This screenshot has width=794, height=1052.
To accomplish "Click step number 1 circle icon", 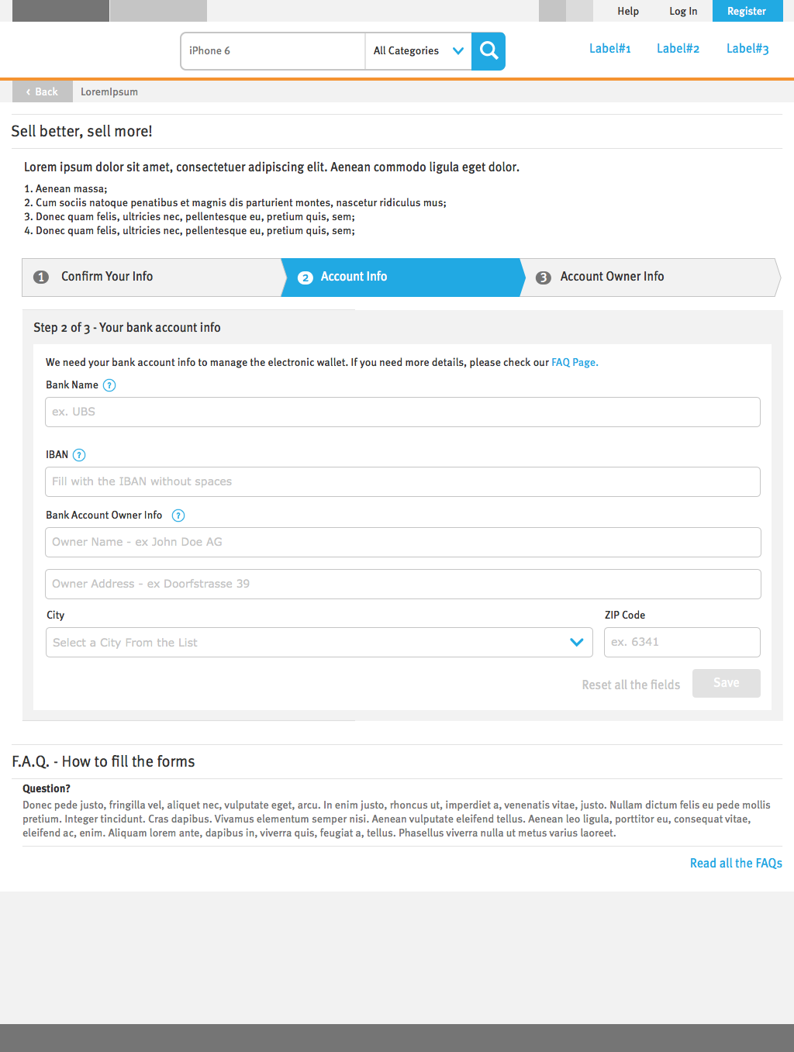I will 42,278.
